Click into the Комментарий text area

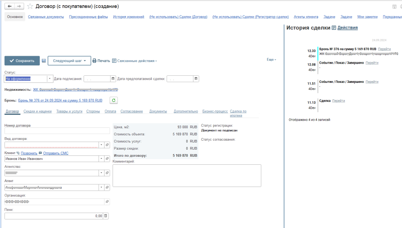pos(186,175)
